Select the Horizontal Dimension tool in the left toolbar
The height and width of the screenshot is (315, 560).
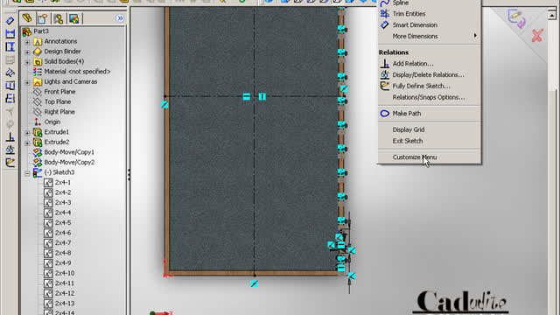10,33
